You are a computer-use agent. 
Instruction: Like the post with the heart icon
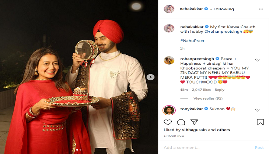click(x=168, y=122)
